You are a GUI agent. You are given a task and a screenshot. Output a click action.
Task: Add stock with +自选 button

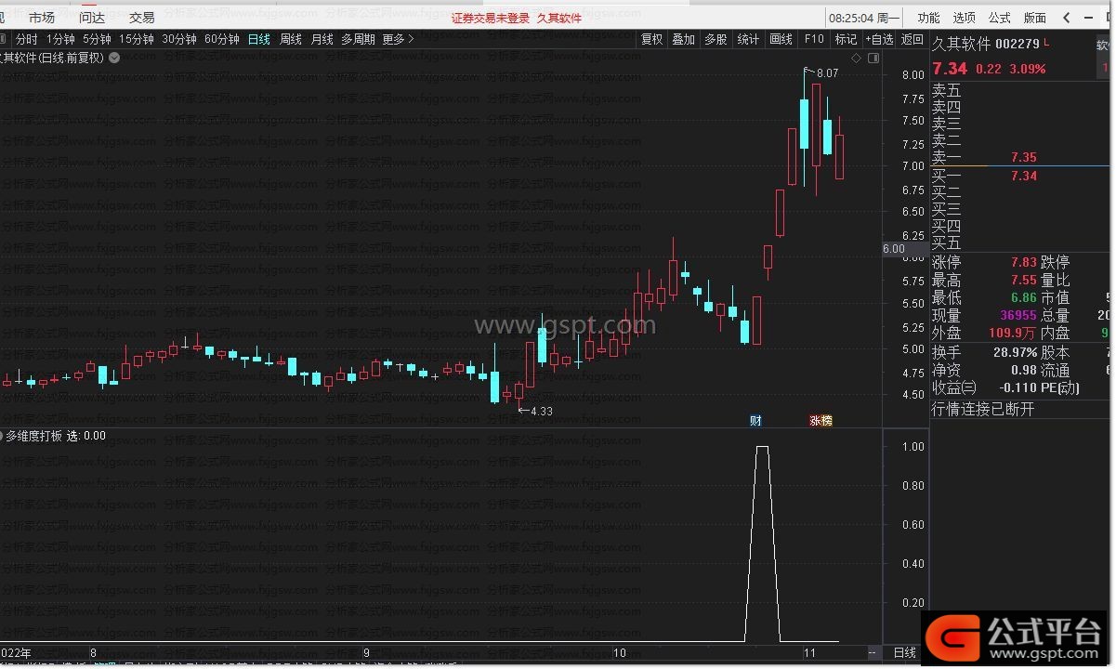(879, 39)
